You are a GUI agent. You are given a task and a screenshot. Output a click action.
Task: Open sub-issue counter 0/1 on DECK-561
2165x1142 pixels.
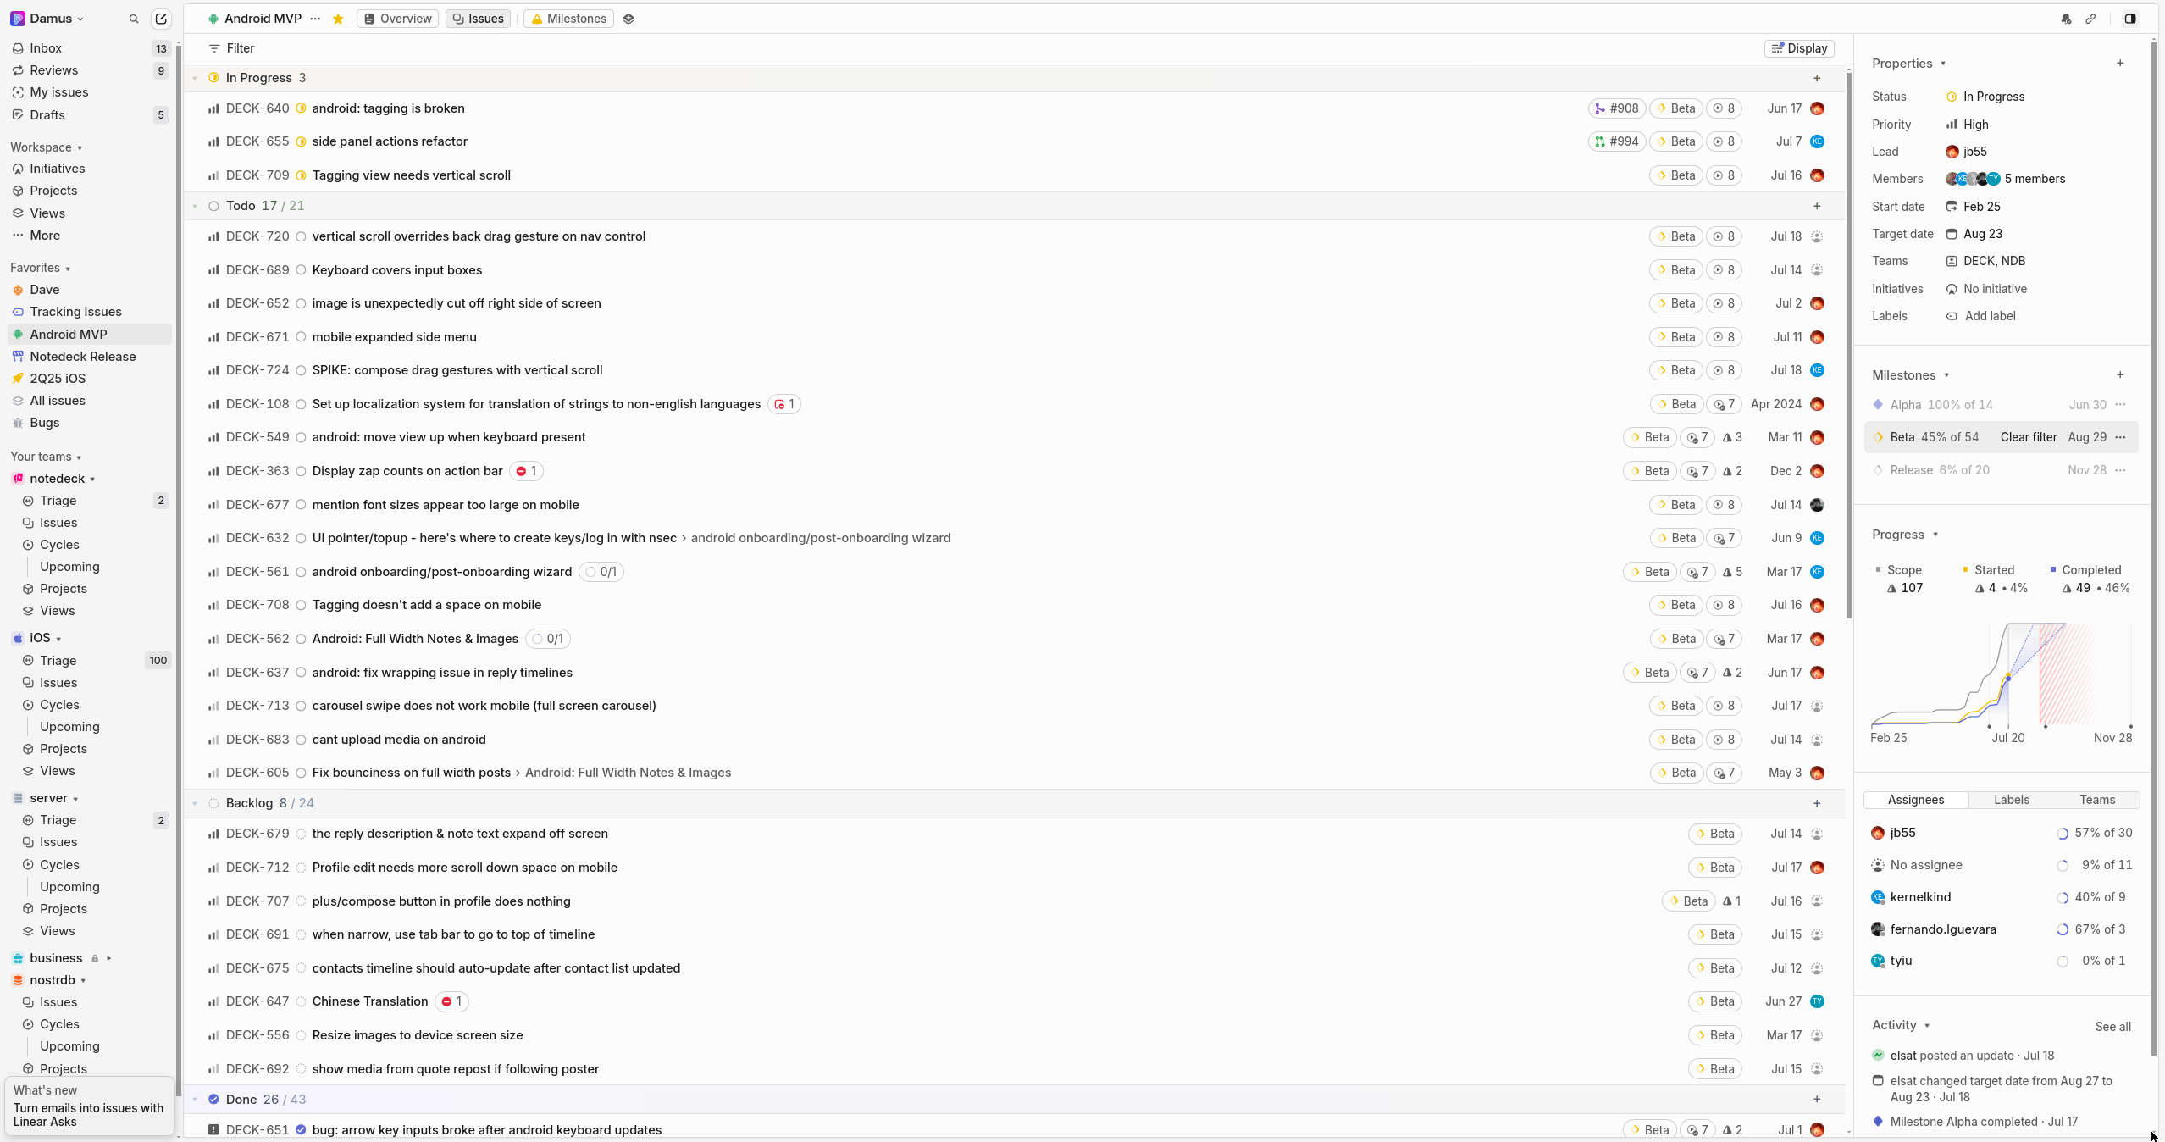[601, 572]
